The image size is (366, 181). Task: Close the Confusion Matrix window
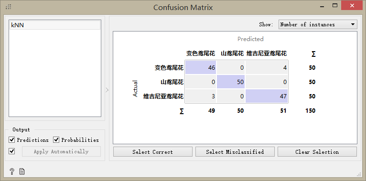click(352, 5)
